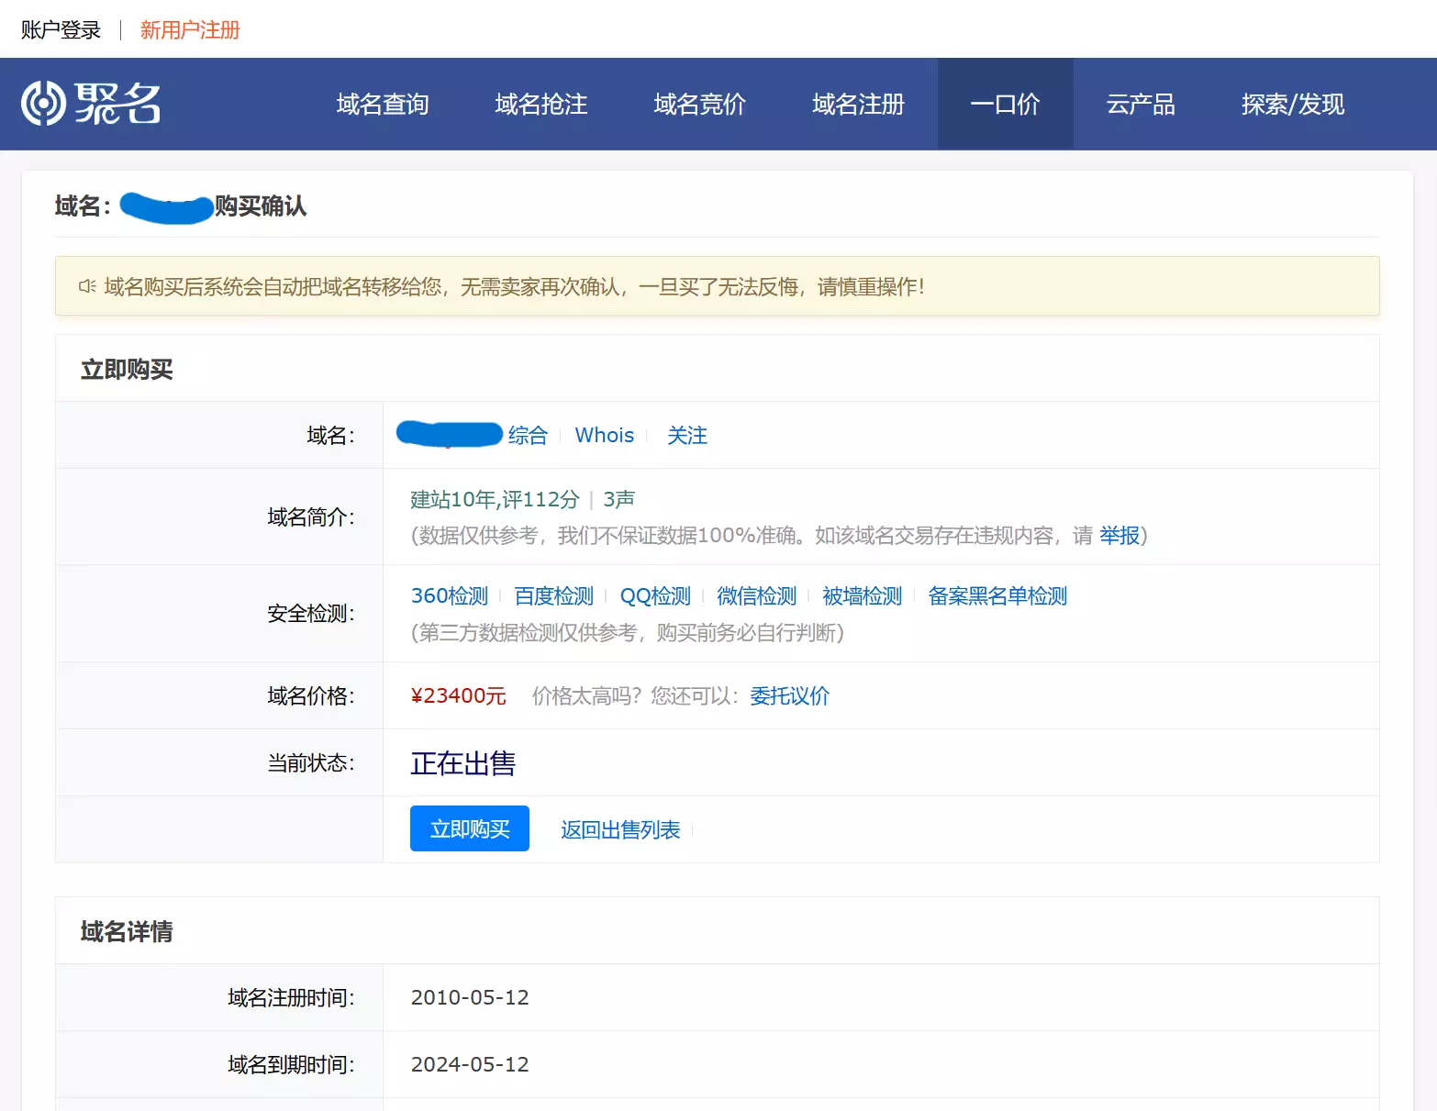The image size is (1437, 1111).
Task: Click the 聚名 logo icon
Action: [x=91, y=103]
